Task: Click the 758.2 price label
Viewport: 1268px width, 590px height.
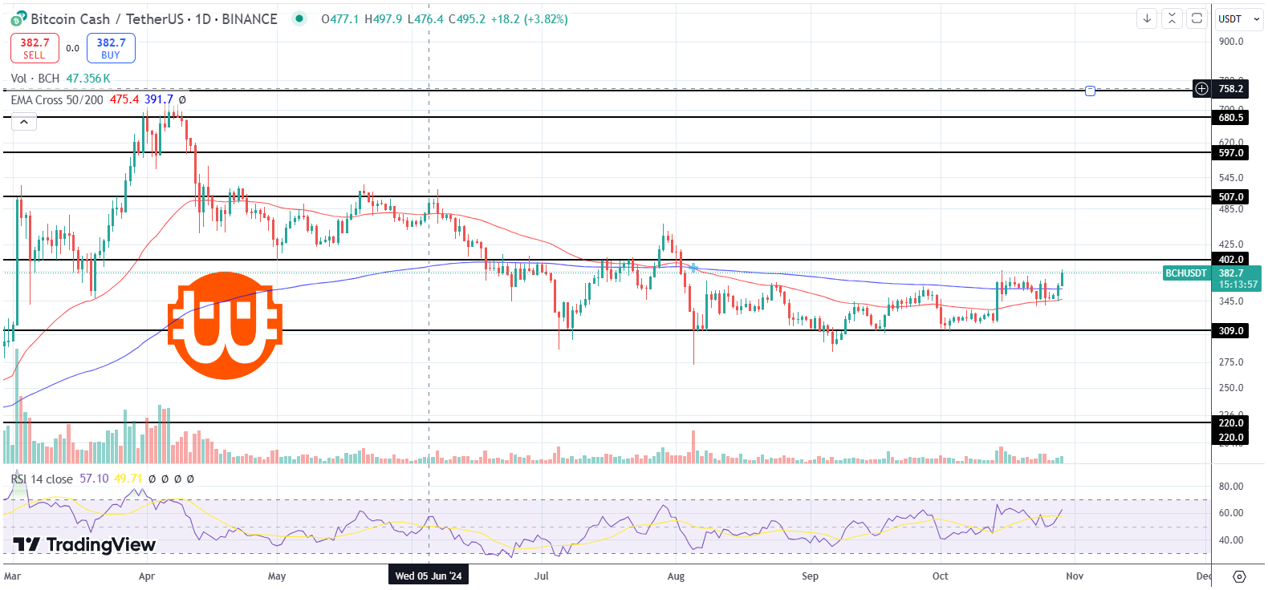Action: pos(1230,89)
